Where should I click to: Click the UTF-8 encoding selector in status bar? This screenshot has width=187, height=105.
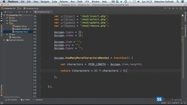pyautogui.click(x=176, y=103)
